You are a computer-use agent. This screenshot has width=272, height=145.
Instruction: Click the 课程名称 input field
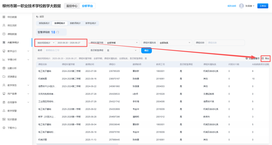[225, 43]
